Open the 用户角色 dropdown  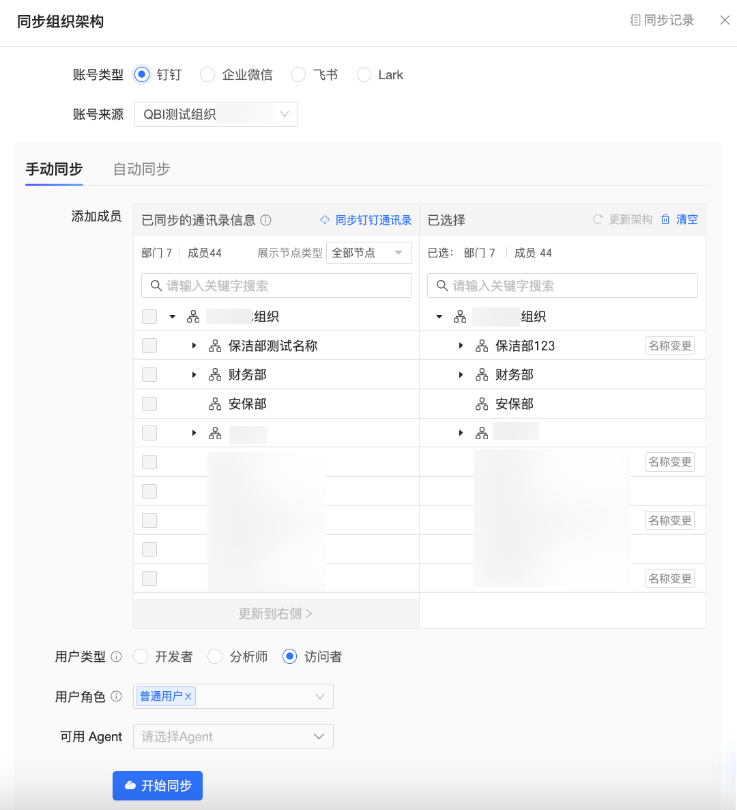[x=233, y=697]
